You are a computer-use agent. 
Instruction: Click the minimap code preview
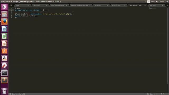click(x=153, y=8)
